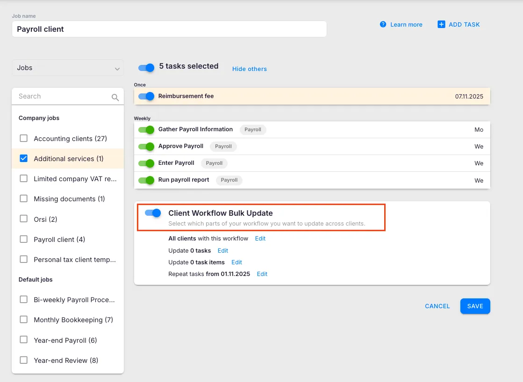Screen dimensions: 523x382
Task: Uncheck the Additional services checkbox
Action: [23, 159]
